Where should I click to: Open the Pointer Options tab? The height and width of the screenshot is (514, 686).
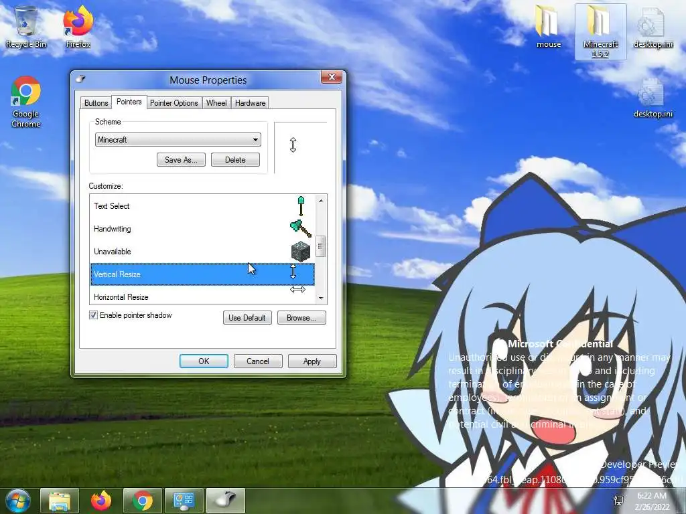click(x=174, y=103)
